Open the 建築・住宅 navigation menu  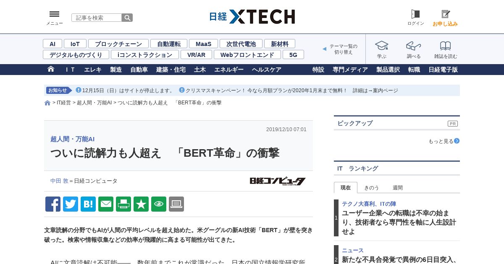coord(171,70)
